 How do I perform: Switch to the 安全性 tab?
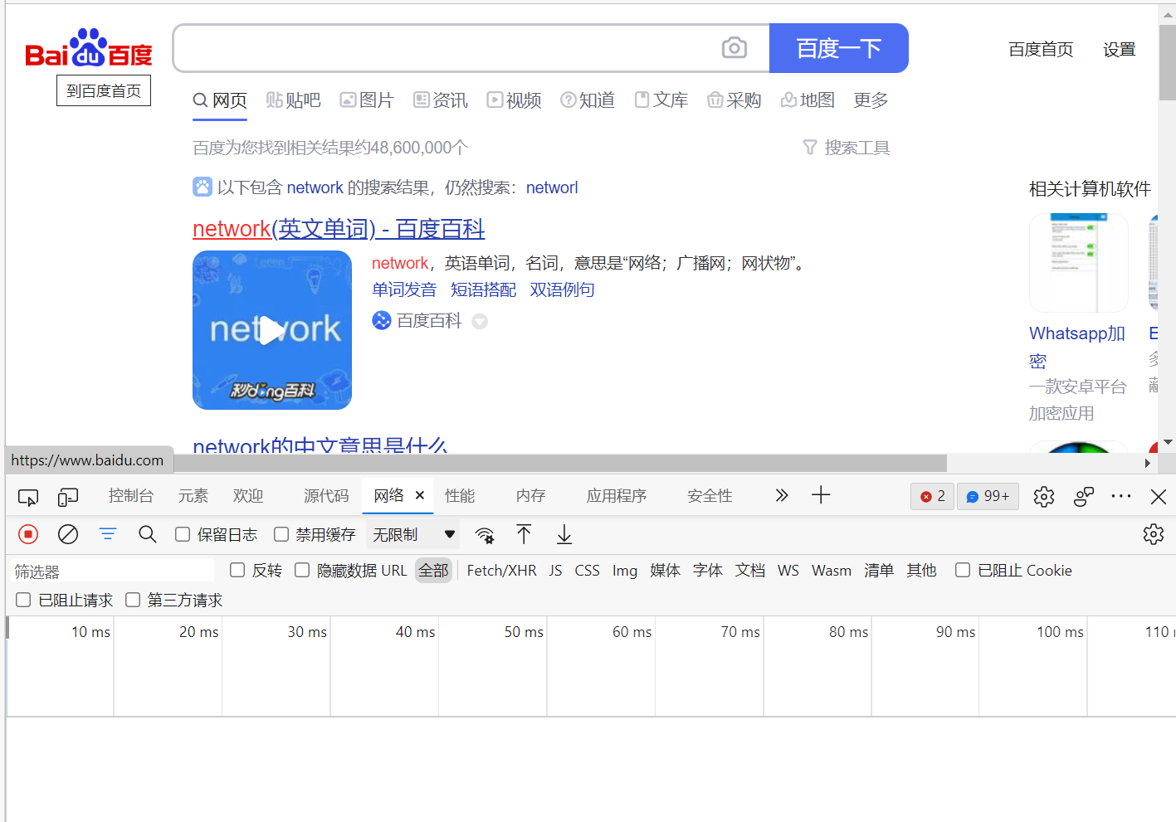tap(710, 496)
